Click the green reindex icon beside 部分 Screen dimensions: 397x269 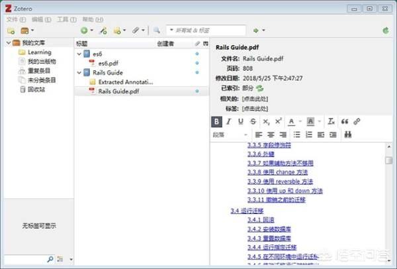pos(259,88)
